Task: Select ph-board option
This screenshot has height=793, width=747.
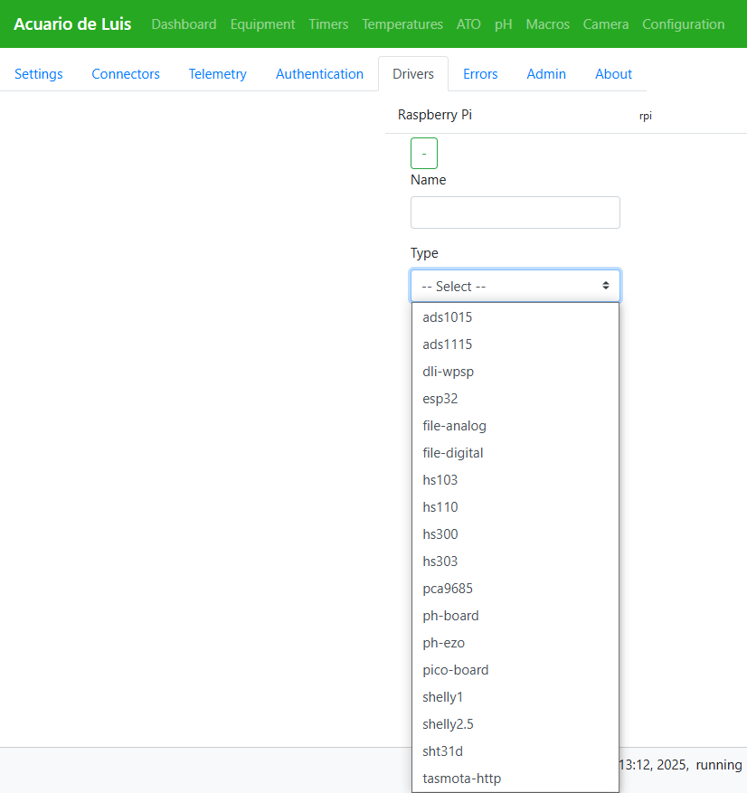Action: (515, 616)
